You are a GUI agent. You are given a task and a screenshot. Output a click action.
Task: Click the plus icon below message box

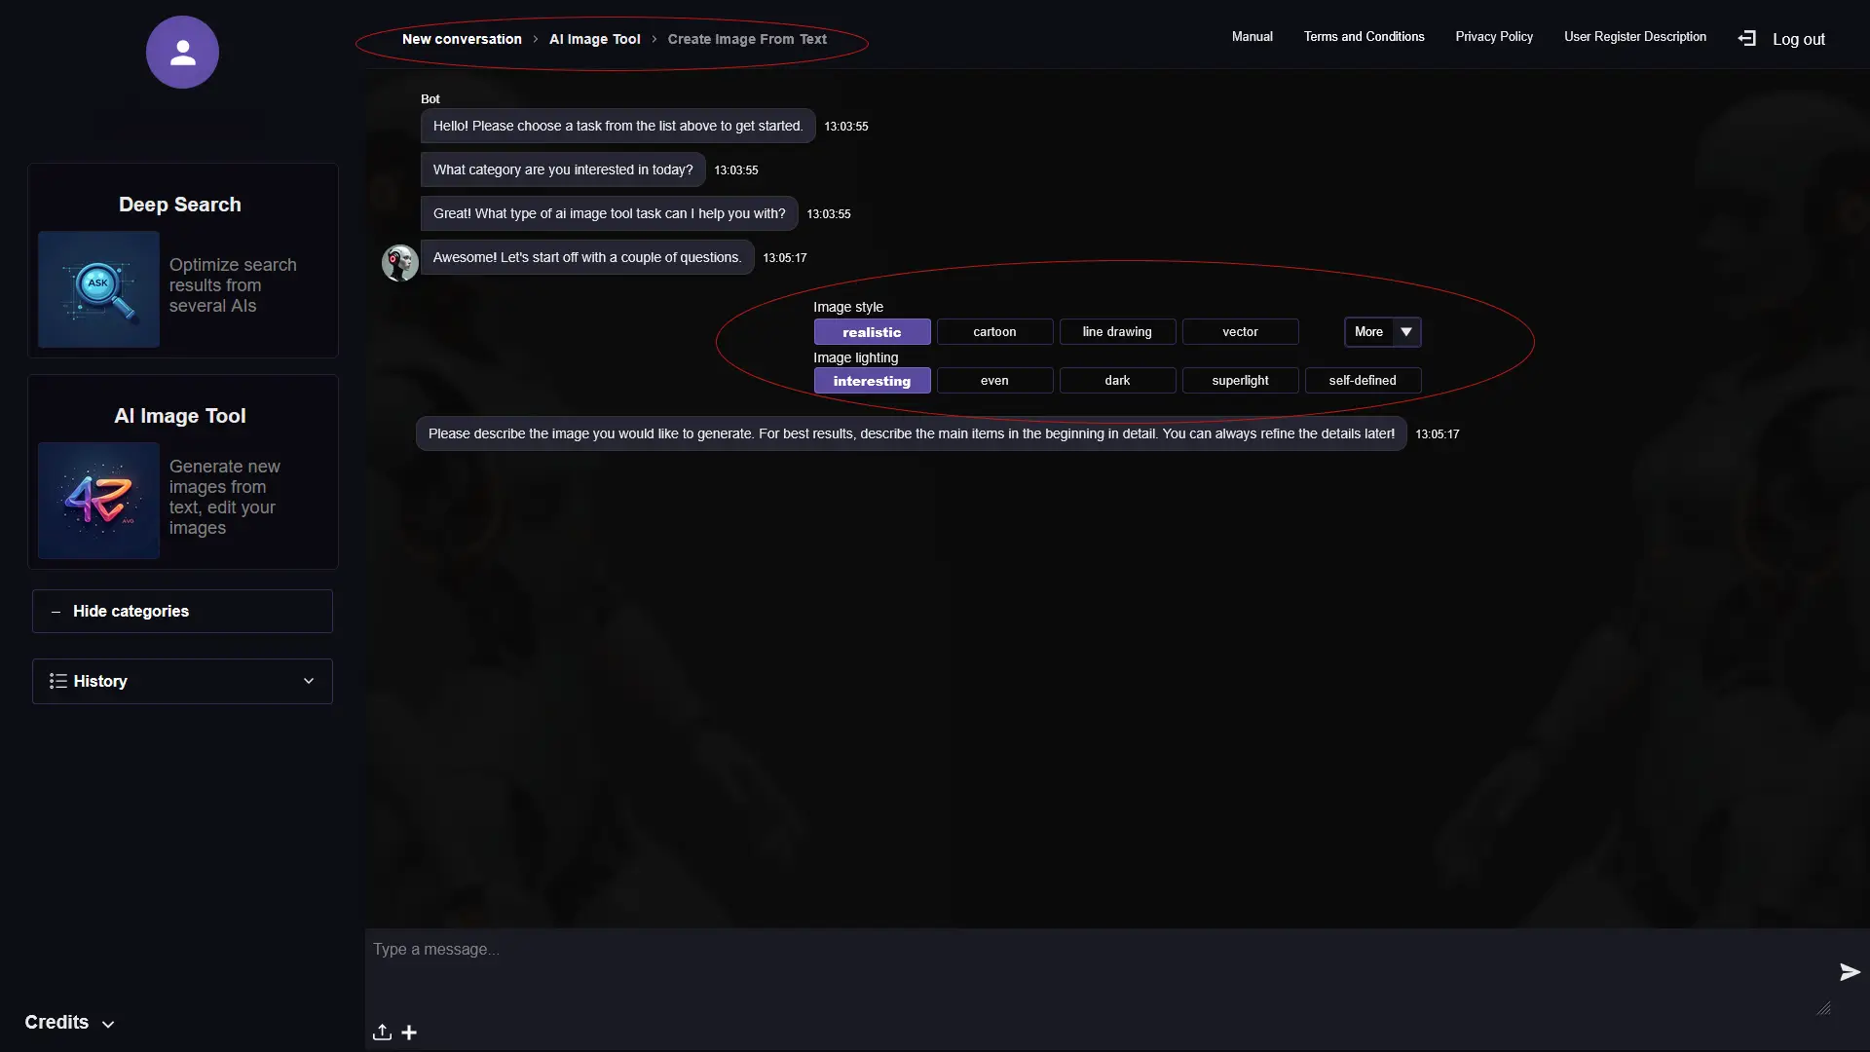point(409,1033)
